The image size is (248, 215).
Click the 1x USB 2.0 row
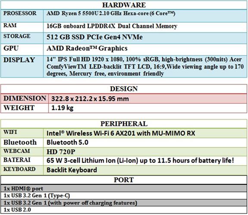[x=124, y=210]
